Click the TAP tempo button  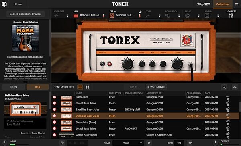point(189,143)
